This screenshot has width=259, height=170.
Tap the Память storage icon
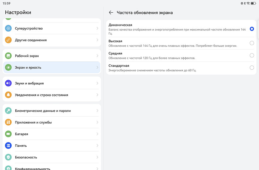click(8, 146)
